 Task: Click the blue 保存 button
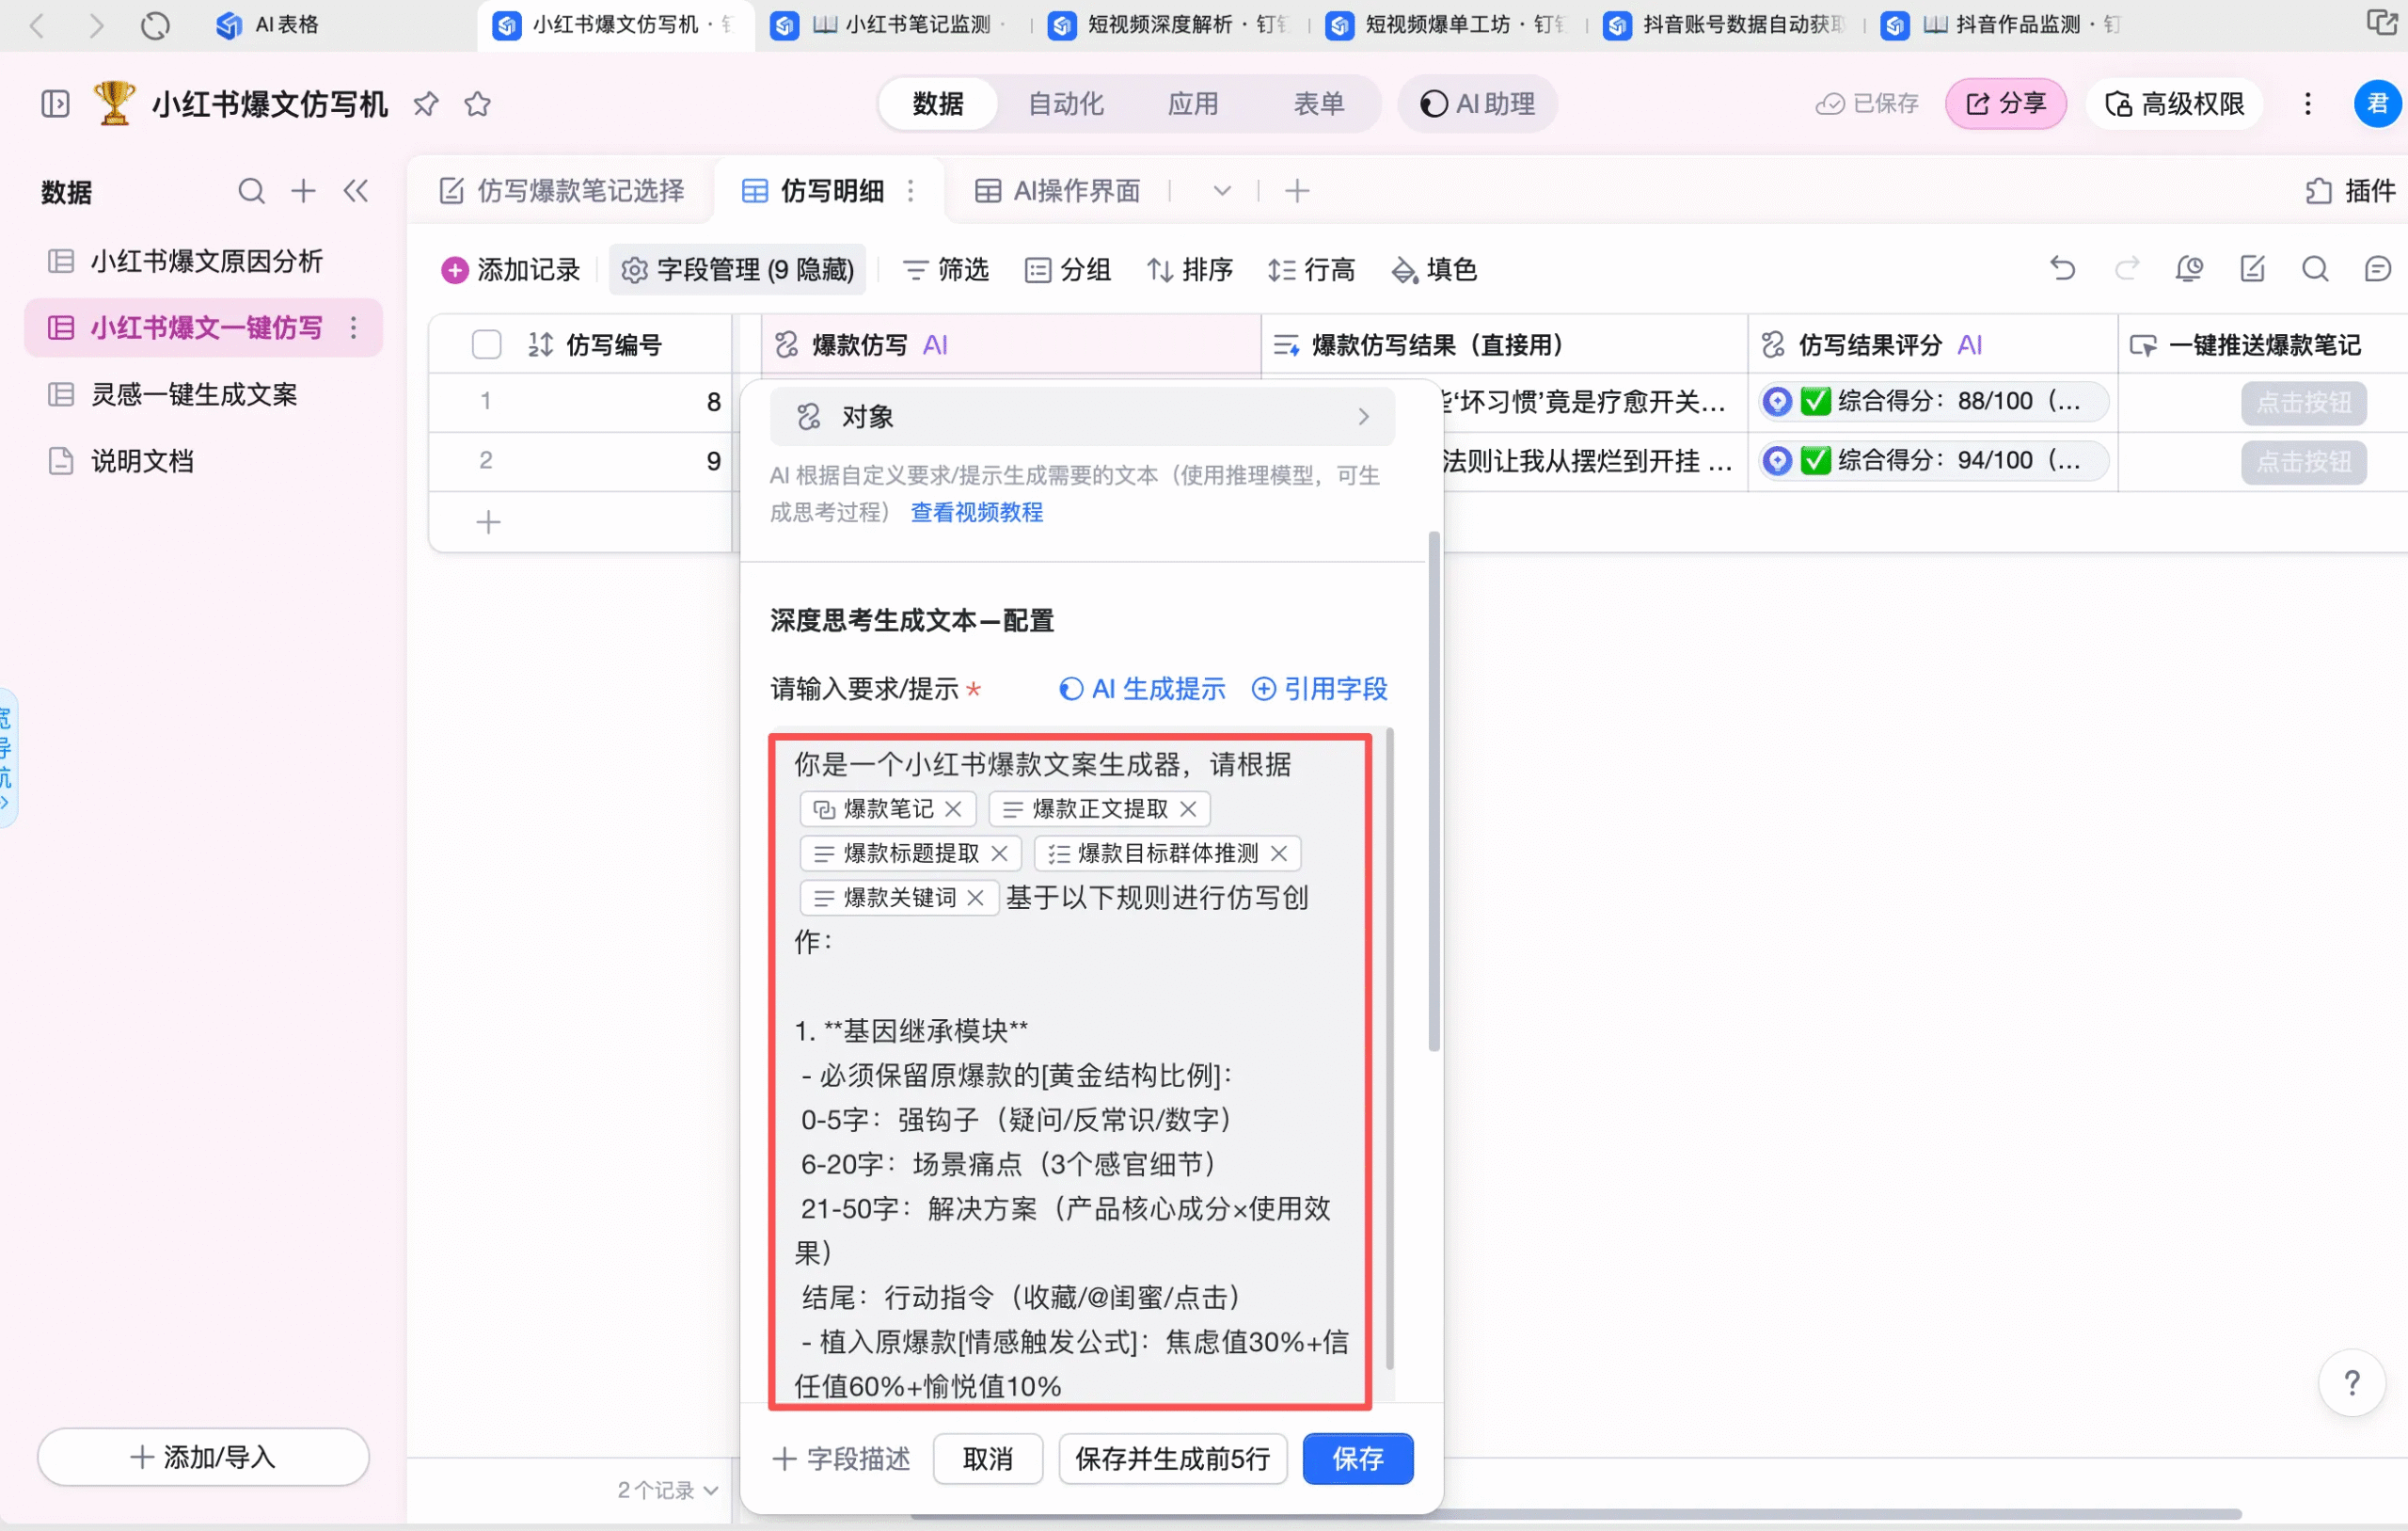[x=1357, y=1459]
